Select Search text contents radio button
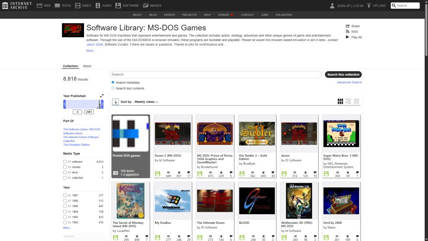The image size is (428, 241). [x=113, y=88]
